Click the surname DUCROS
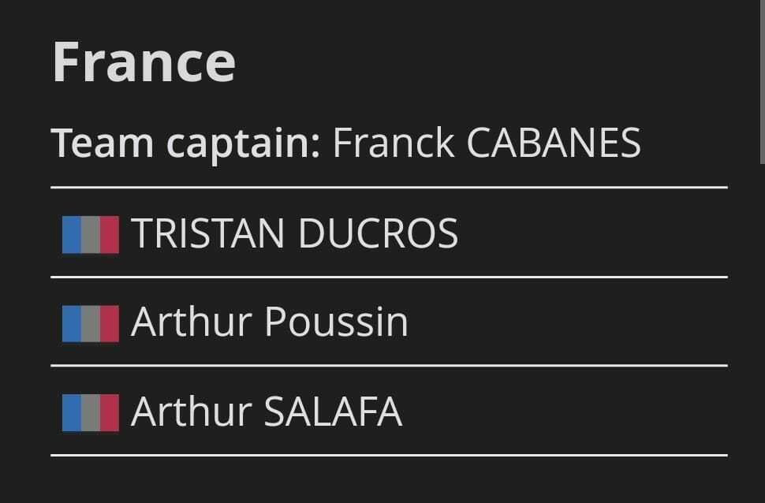 coord(378,234)
